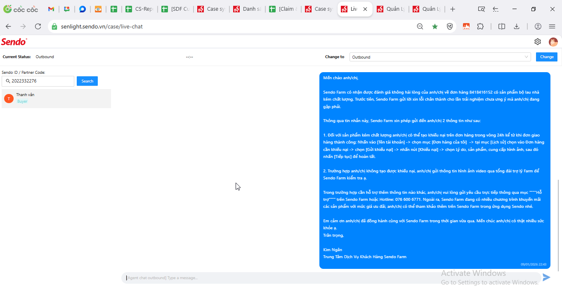The image size is (562, 287).
Task: Go back to the previous page
Action: (x=9, y=26)
